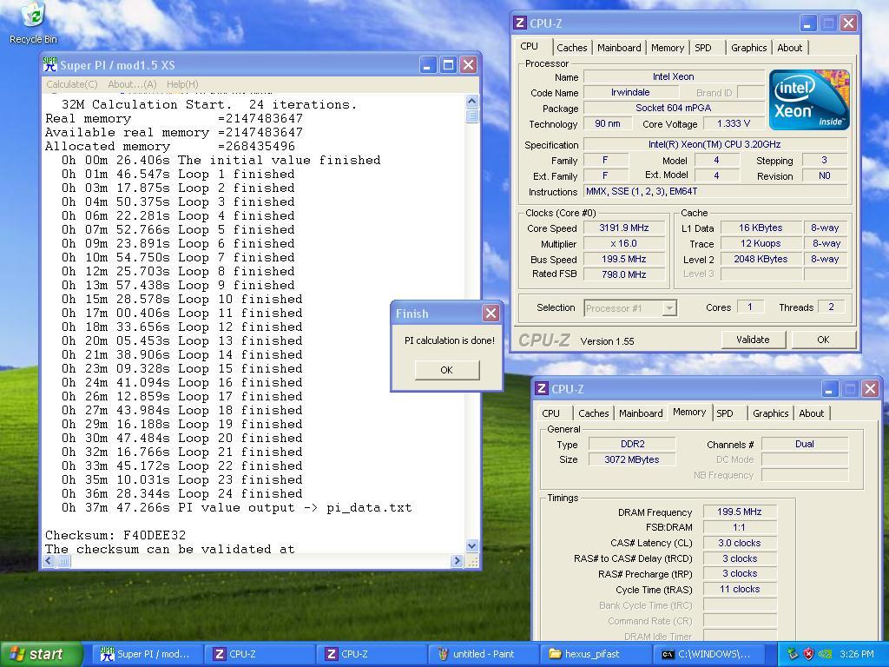The height and width of the screenshot is (667, 889).
Task: Open the Help(H) menu in Super PI
Action: pos(182,84)
